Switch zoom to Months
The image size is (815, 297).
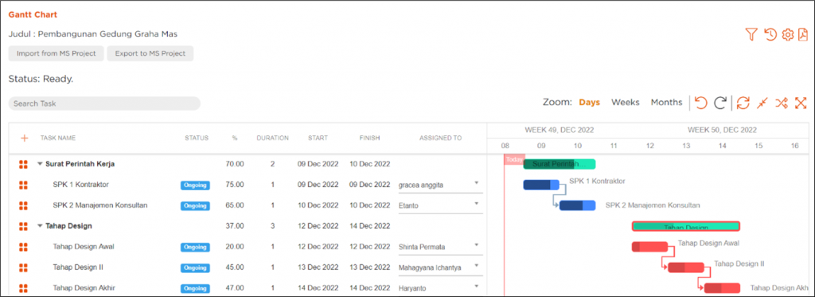666,103
